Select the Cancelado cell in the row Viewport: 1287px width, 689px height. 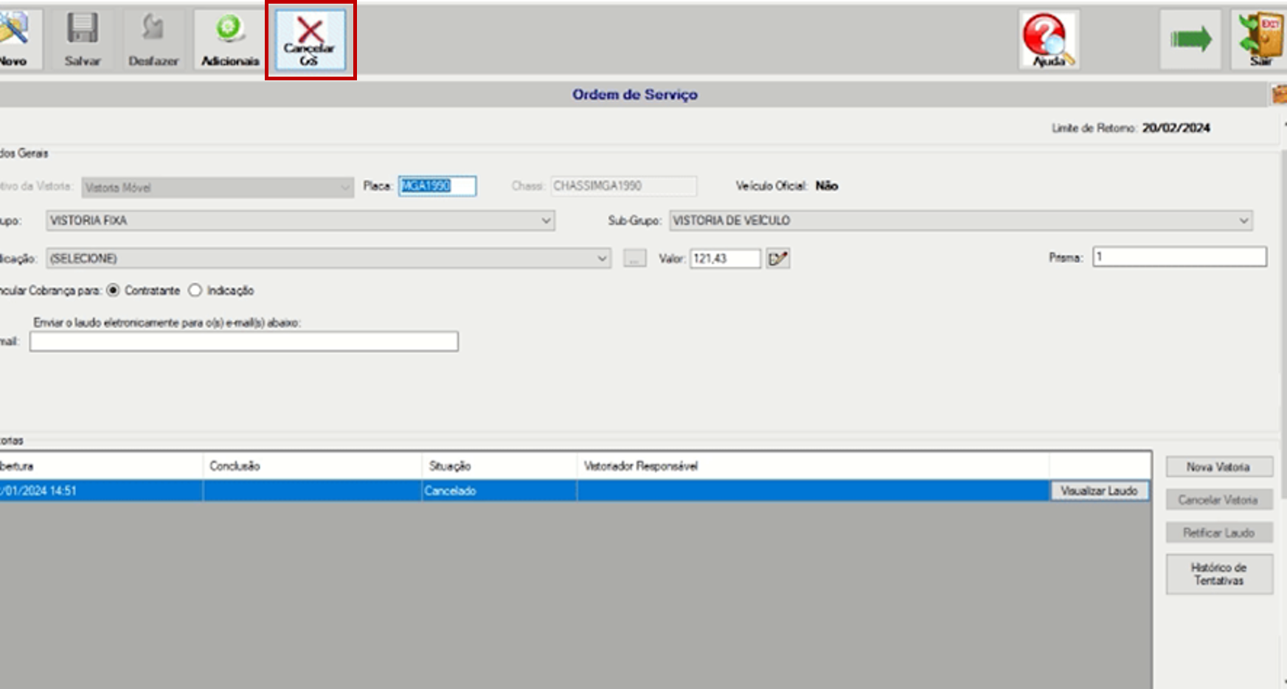(x=499, y=491)
